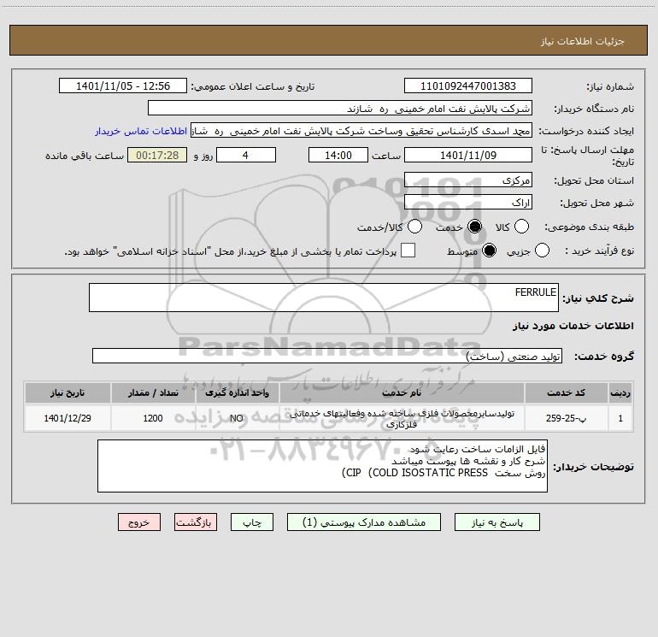Tick the Islamic treasury payment checkbox
This screenshot has height=637, width=658.
[408, 251]
